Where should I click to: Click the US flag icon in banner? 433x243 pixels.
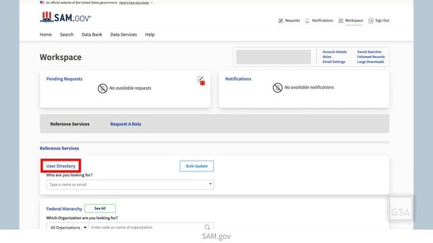tap(42, 3)
